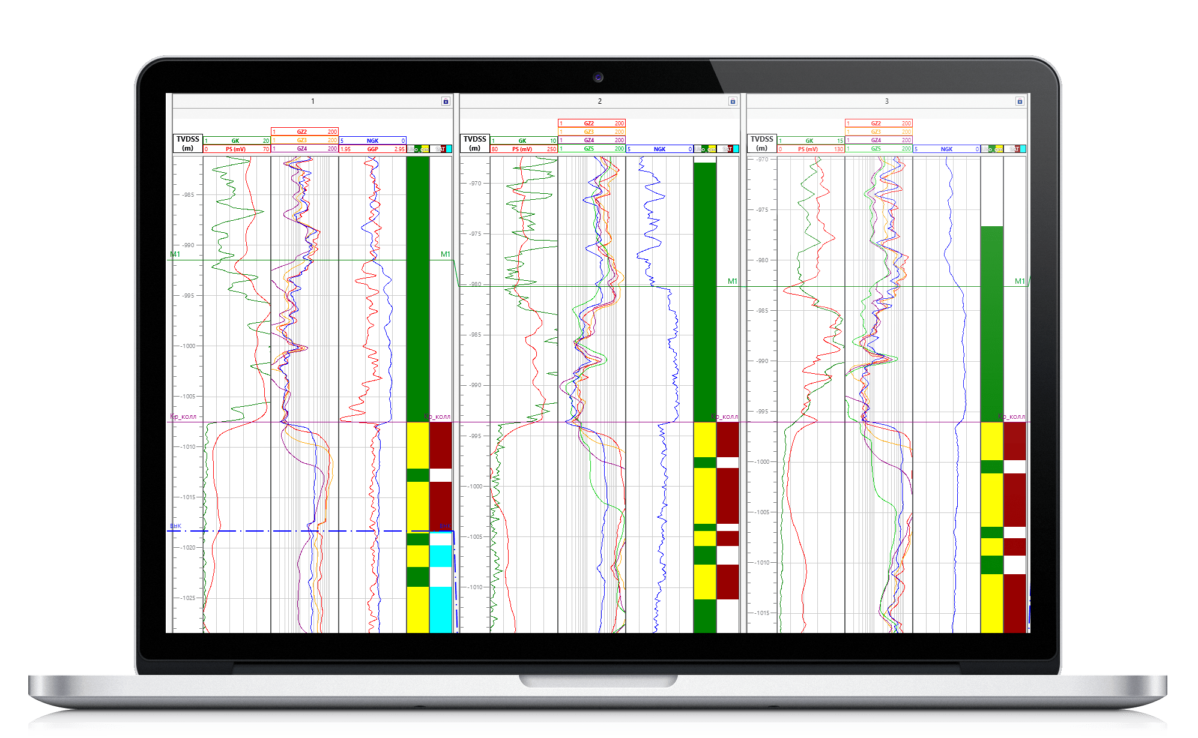The height and width of the screenshot is (738, 1198).
Task: Select the GK curve header in well 2
Action: point(524,141)
